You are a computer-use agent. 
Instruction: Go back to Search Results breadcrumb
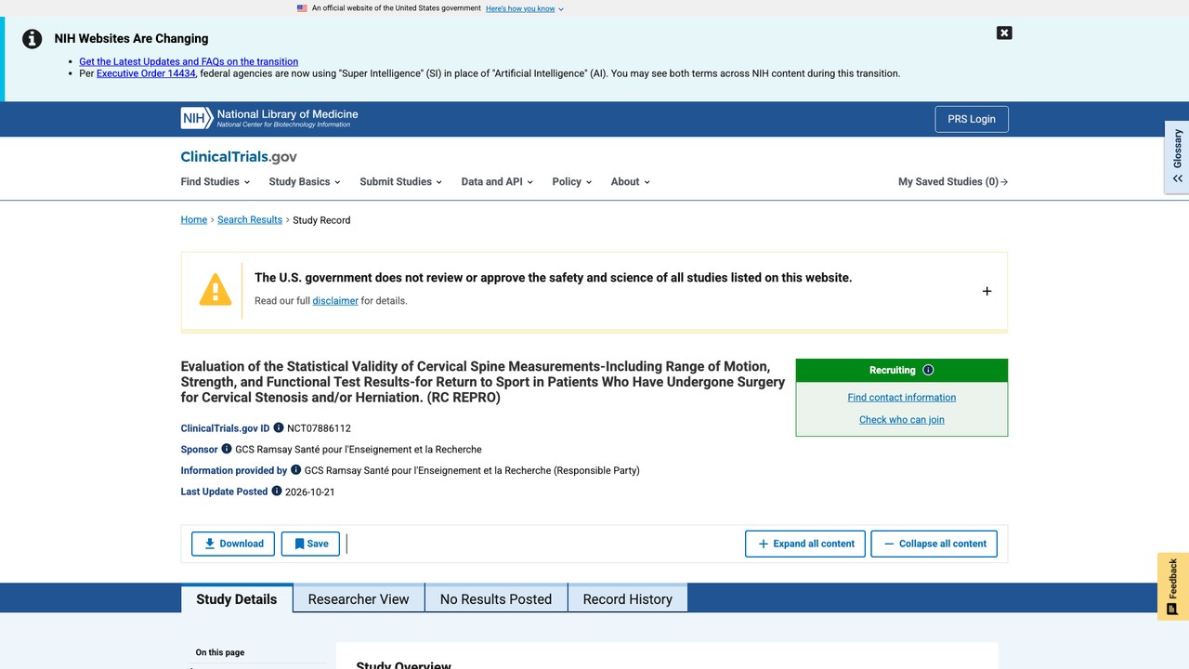(x=250, y=220)
